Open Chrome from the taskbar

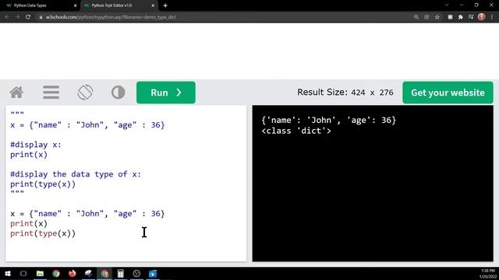click(56, 273)
